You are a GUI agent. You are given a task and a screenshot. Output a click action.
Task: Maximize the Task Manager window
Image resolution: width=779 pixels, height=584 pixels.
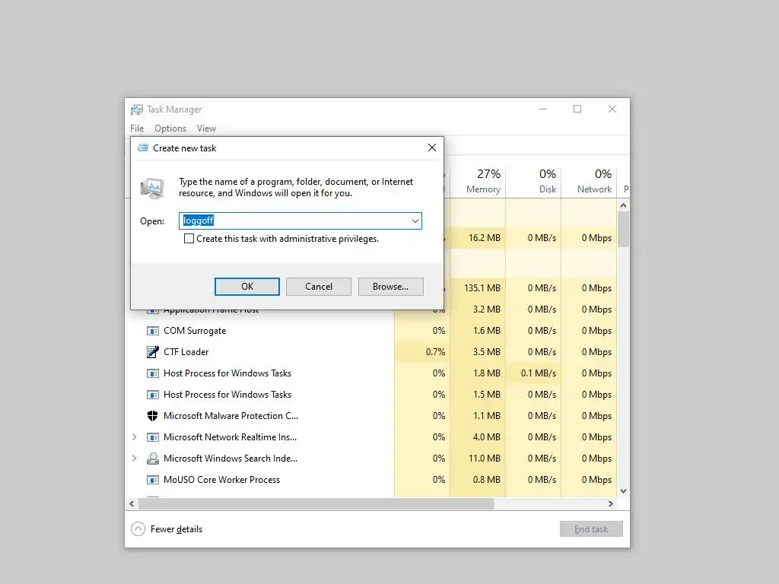pyautogui.click(x=577, y=109)
